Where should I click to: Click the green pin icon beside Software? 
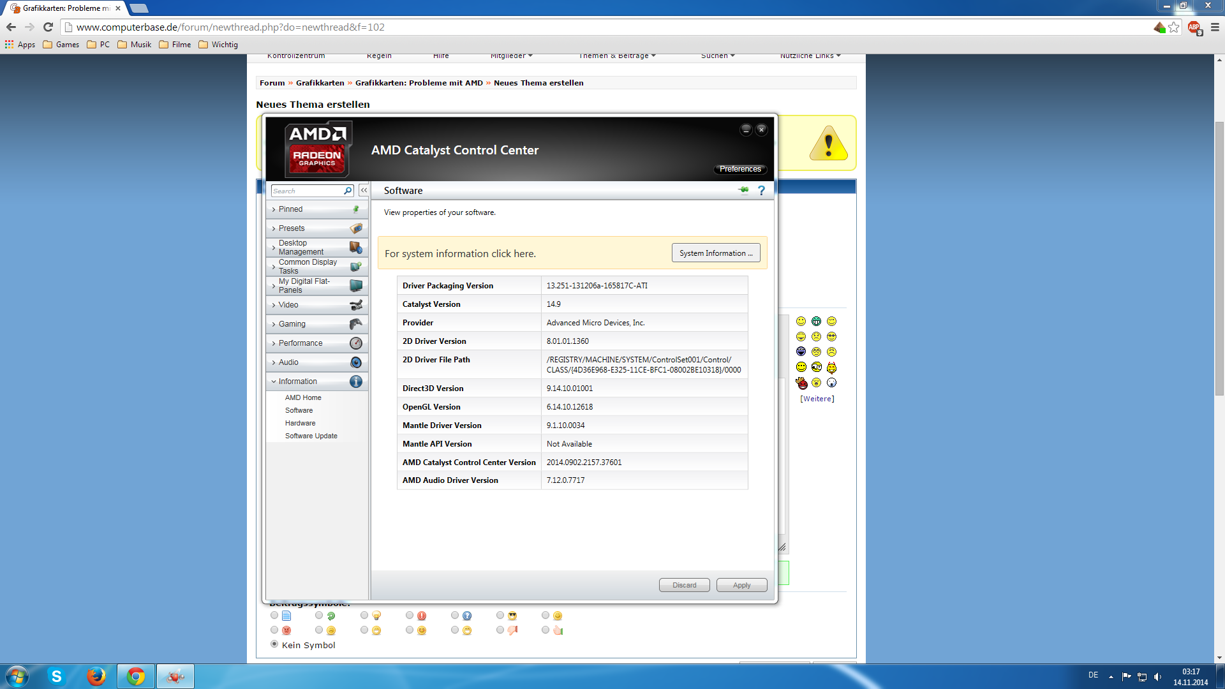(743, 190)
